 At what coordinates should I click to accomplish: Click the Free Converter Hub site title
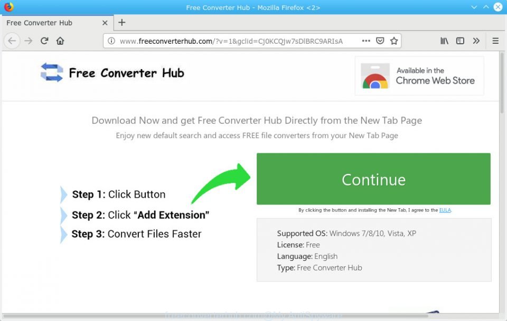pos(126,73)
